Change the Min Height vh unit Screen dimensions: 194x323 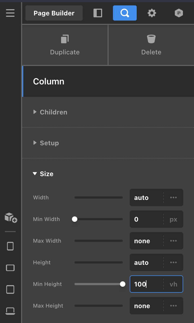[x=173, y=284]
